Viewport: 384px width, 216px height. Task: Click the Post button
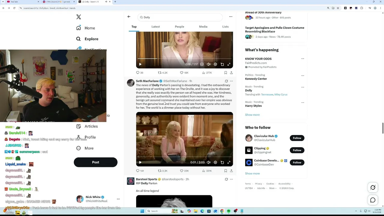[95, 162]
